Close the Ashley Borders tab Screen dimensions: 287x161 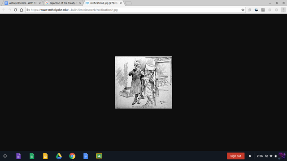click(x=39, y=3)
